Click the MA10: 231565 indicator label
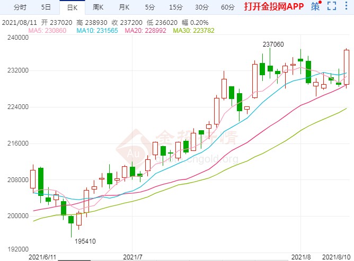The image size is (354, 261). coord(97,31)
